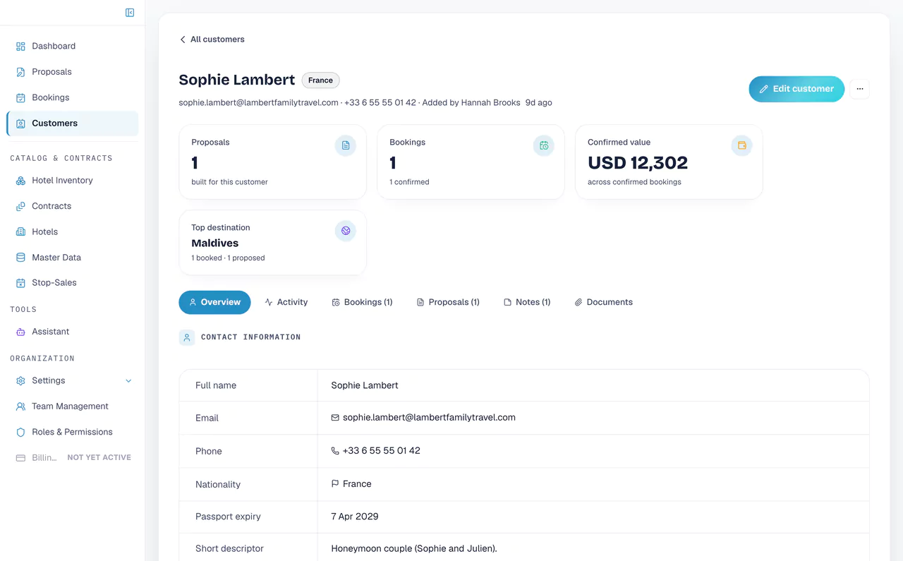Viewport: 903px width, 561px height.
Task: Click the Proposals card document icon
Action: point(346,146)
